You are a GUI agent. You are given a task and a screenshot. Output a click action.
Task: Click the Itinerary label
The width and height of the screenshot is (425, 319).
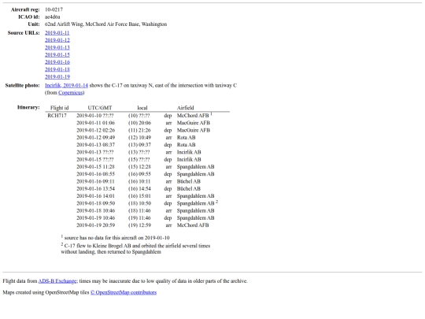pyautogui.click(x=28, y=107)
